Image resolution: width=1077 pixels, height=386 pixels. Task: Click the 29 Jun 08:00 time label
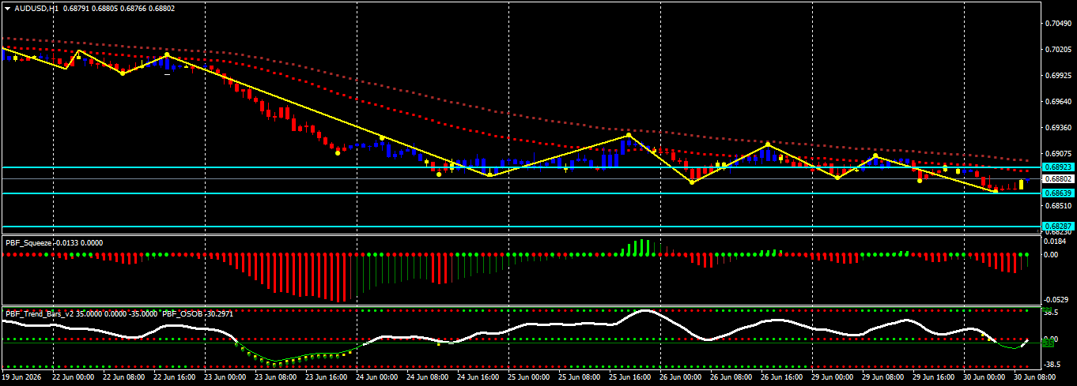pos(883,378)
